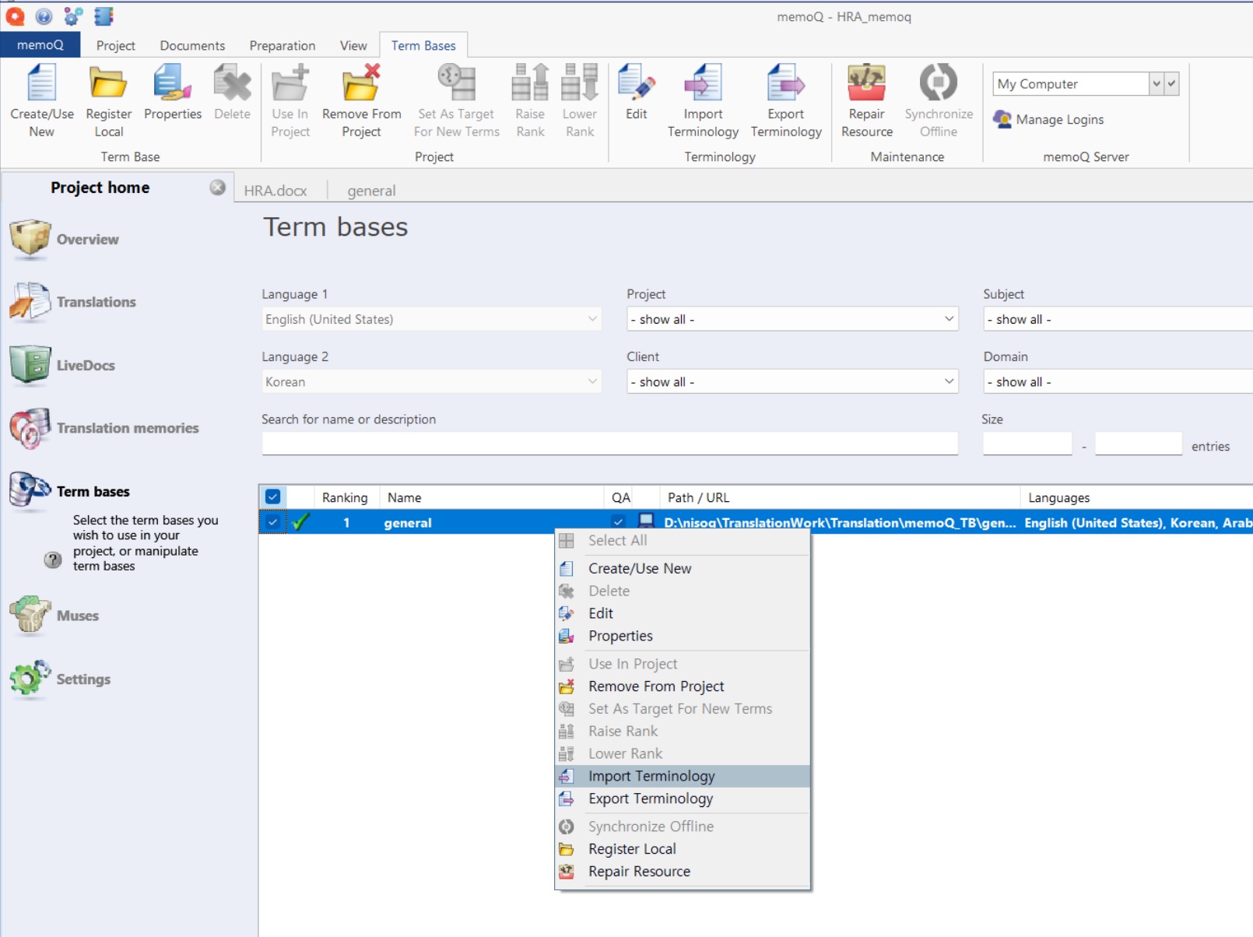Switch to general document tab
Image resolution: width=1253 pixels, height=937 pixels.
click(371, 191)
